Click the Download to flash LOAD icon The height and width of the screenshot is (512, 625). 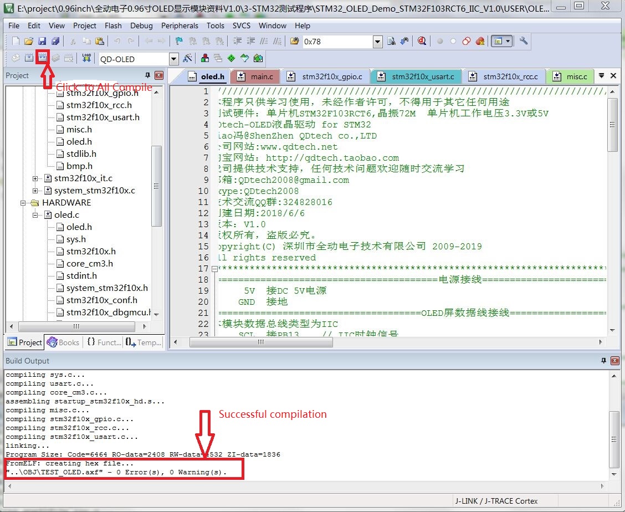[x=86, y=58]
